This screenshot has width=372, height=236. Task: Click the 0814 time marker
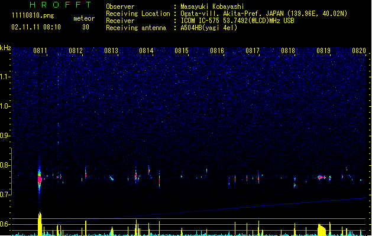pos(146,51)
